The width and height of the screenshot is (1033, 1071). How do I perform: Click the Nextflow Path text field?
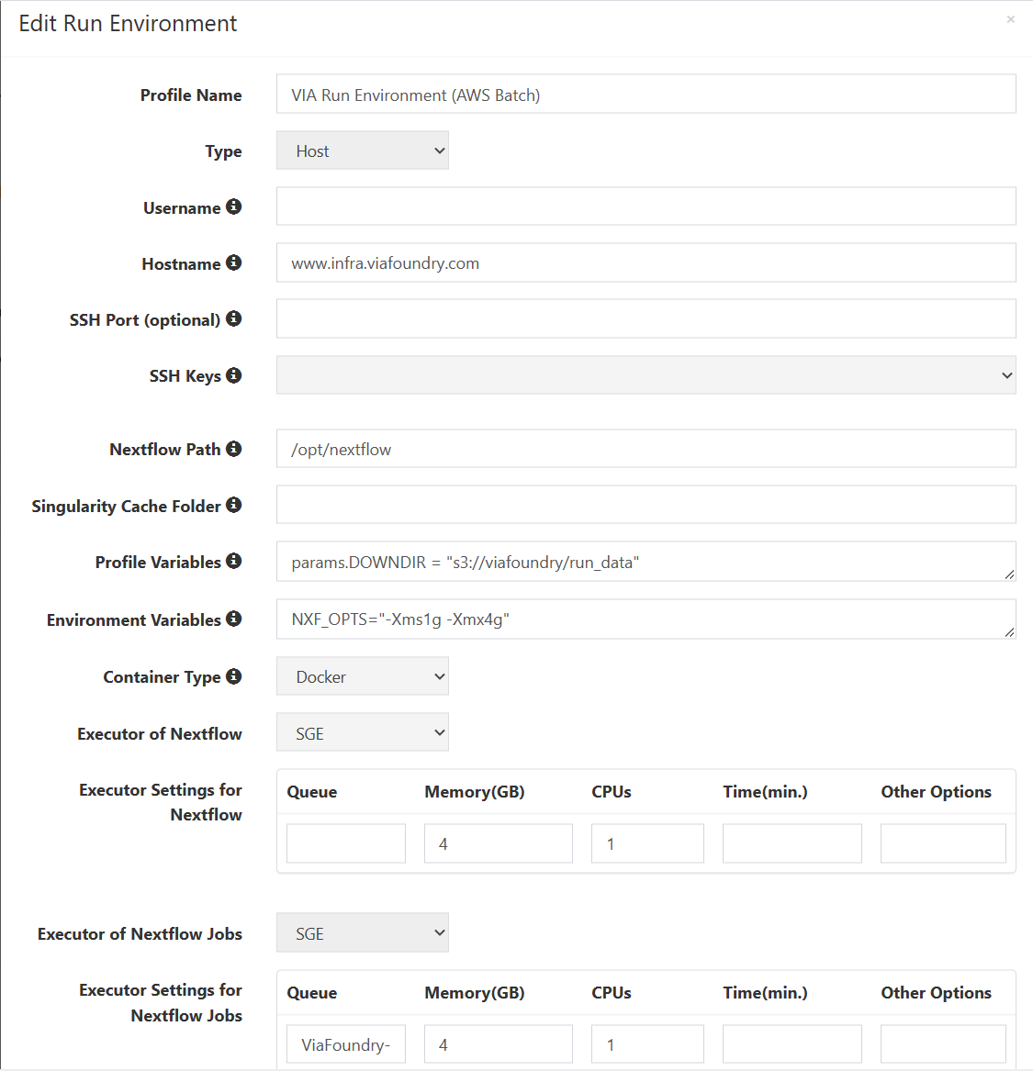pyautogui.click(x=646, y=449)
